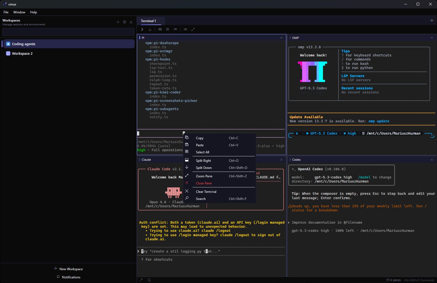The image size is (437, 283).
Task: Choose Copy from the context menu
Action: point(220,138)
